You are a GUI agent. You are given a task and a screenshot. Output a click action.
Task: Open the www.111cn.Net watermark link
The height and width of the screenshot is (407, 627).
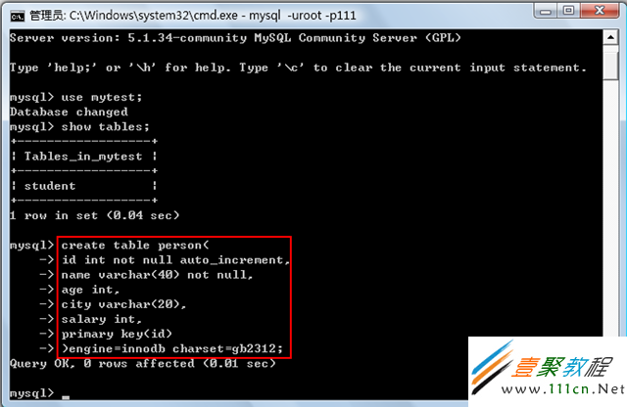[563, 389]
